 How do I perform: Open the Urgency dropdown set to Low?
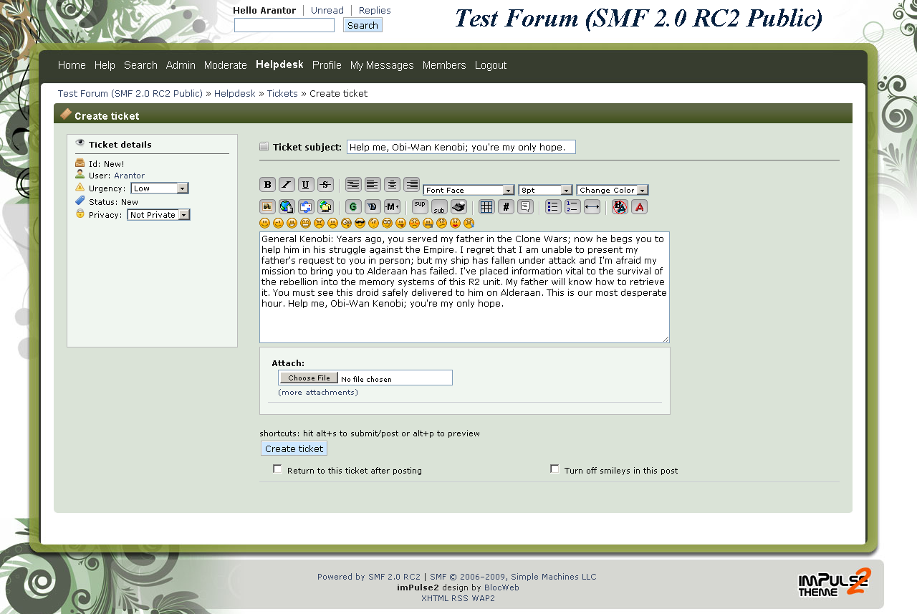[x=160, y=188]
